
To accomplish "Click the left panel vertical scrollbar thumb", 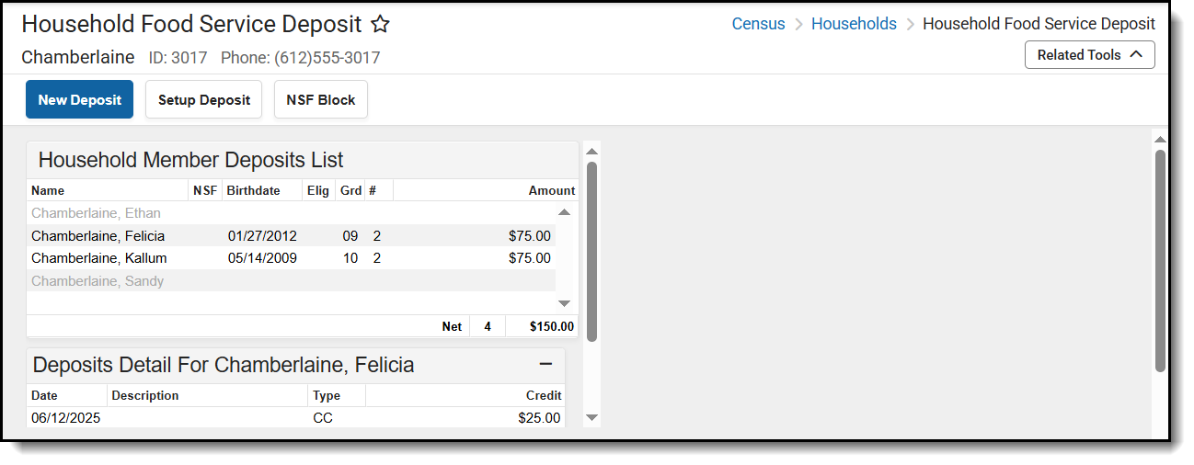I will pyautogui.click(x=591, y=250).
